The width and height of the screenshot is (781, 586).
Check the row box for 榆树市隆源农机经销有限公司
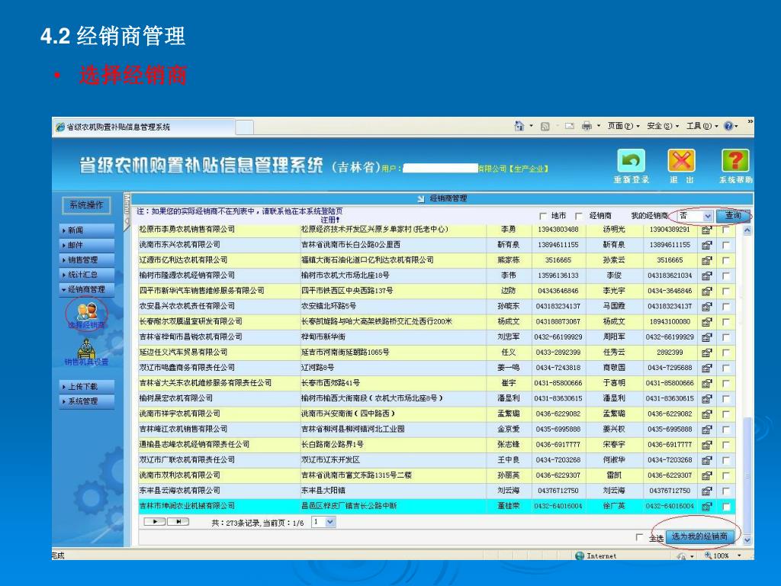pos(726,276)
